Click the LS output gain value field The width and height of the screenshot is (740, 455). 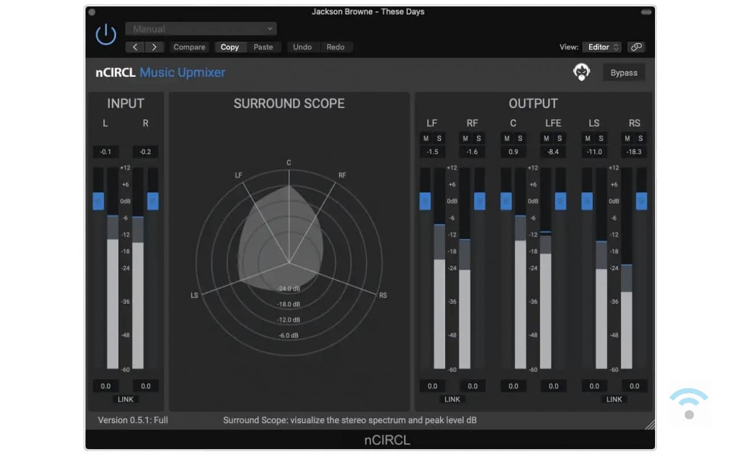[x=594, y=386]
